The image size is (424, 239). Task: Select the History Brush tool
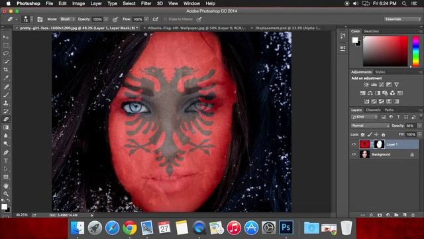pyautogui.click(x=6, y=111)
